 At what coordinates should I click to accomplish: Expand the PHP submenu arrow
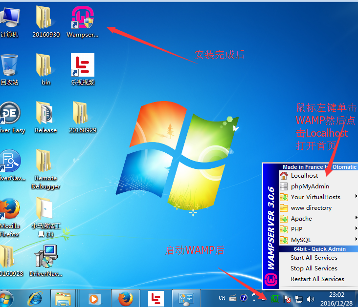click(x=356, y=228)
